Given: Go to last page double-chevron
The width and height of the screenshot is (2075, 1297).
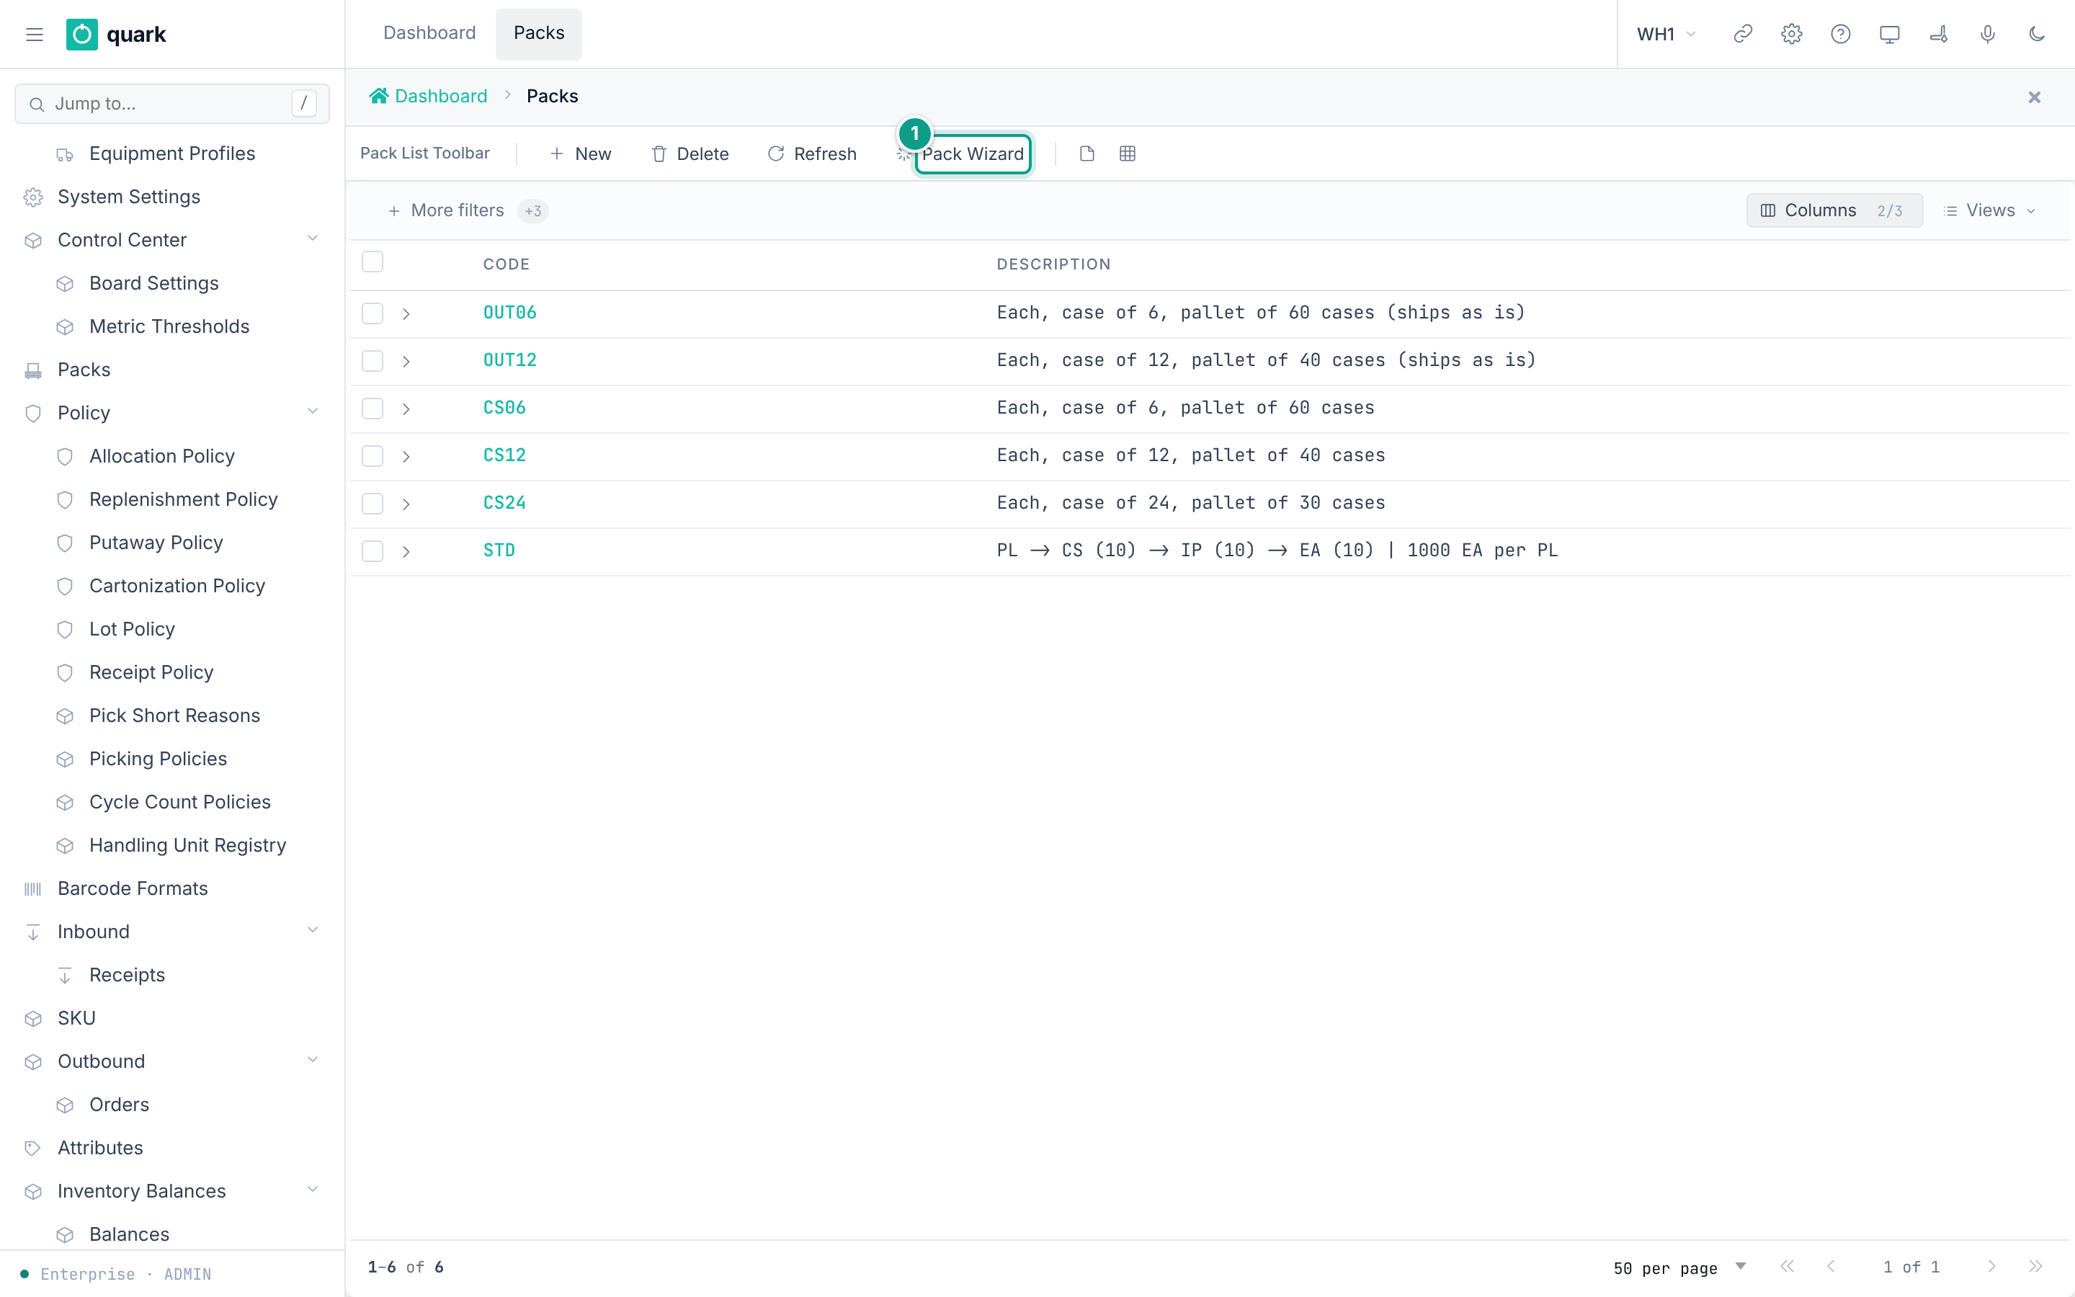Looking at the screenshot, I should (2035, 1266).
